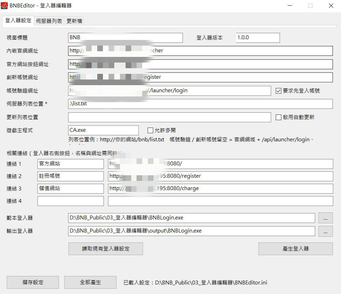Switch to the 伺服器列表 tab
Image resolution: width=341 pixels, height=294 pixels.
(49, 21)
